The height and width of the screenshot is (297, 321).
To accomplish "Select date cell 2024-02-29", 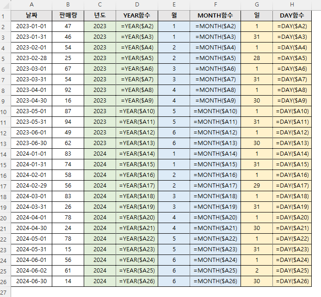I will tap(31, 186).
